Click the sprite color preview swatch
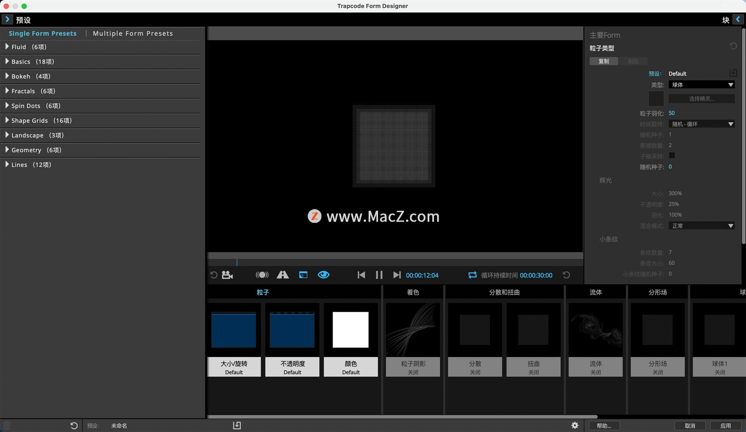 (x=656, y=99)
